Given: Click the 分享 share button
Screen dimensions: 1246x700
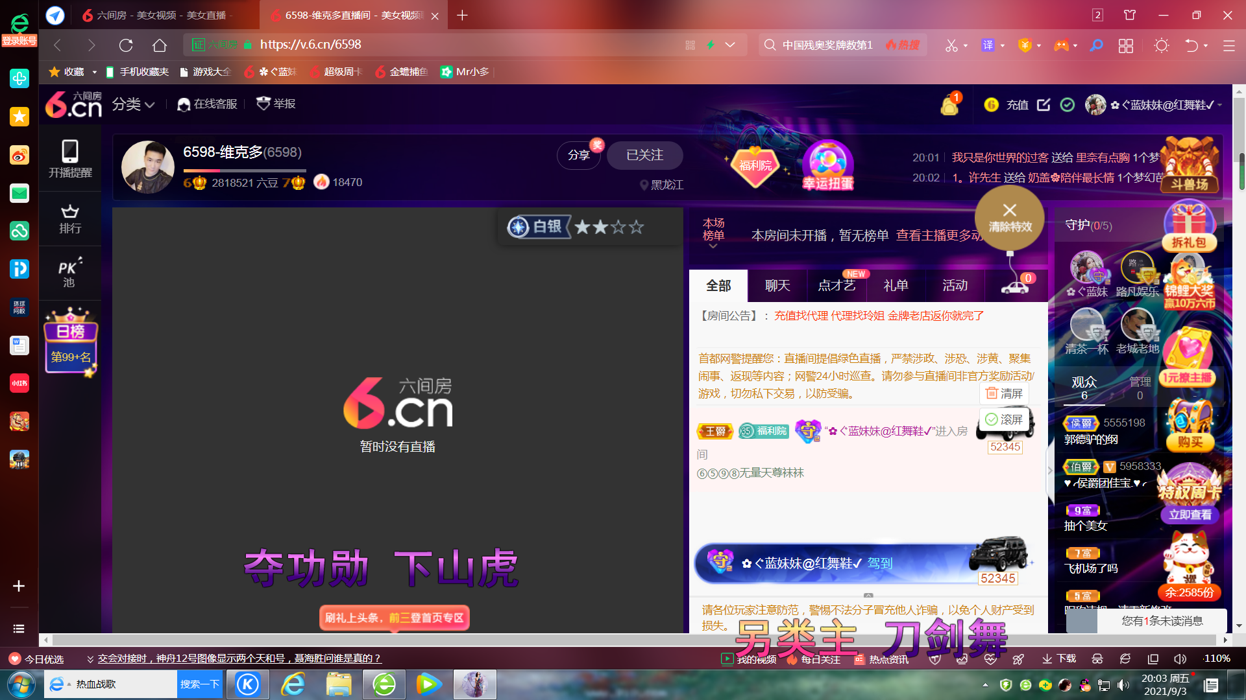Looking at the screenshot, I should 578,156.
